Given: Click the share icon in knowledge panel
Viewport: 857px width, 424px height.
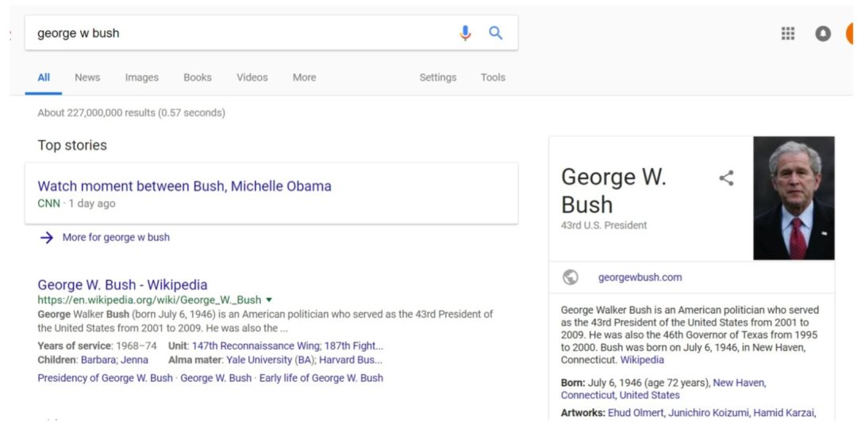Looking at the screenshot, I should (726, 178).
